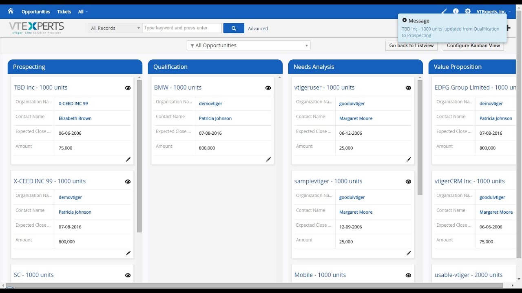Open the All Opportunities filter dropdown
Screen dimensions: 522x293
[x=249, y=46]
